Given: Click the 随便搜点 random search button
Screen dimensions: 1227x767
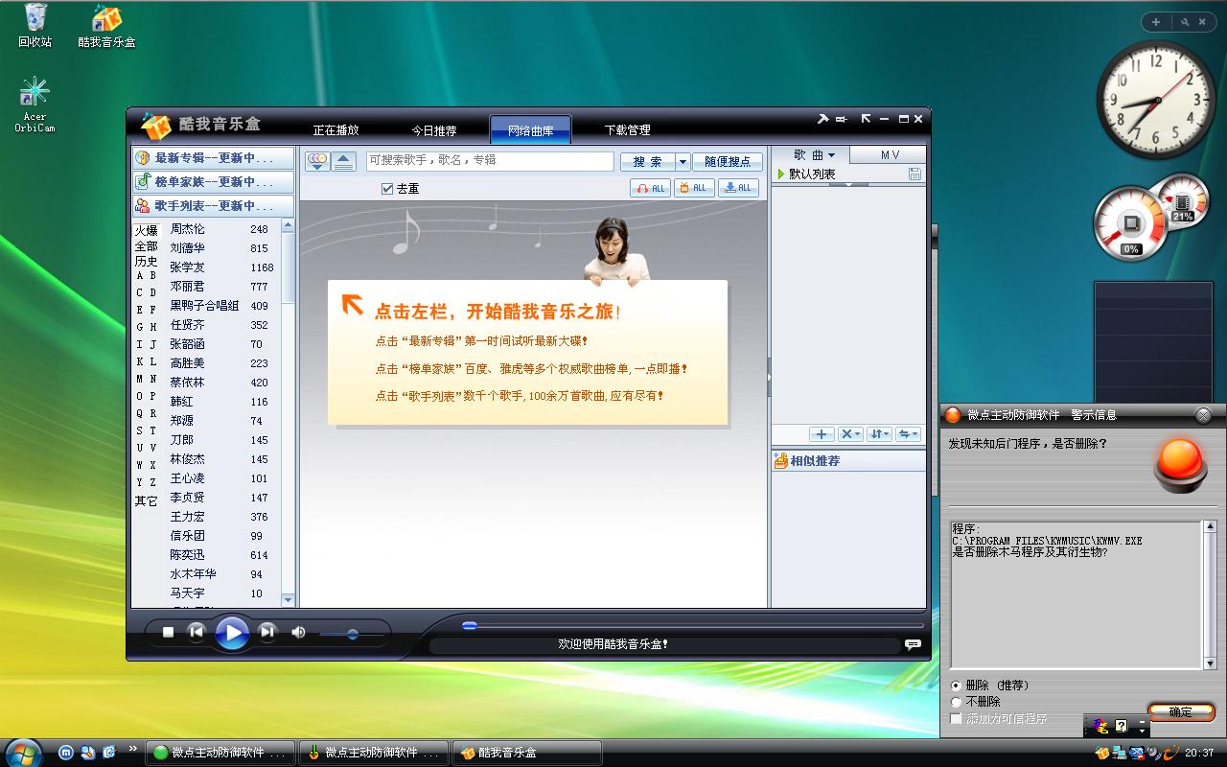Looking at the screenshot, I should click(729, 161).
